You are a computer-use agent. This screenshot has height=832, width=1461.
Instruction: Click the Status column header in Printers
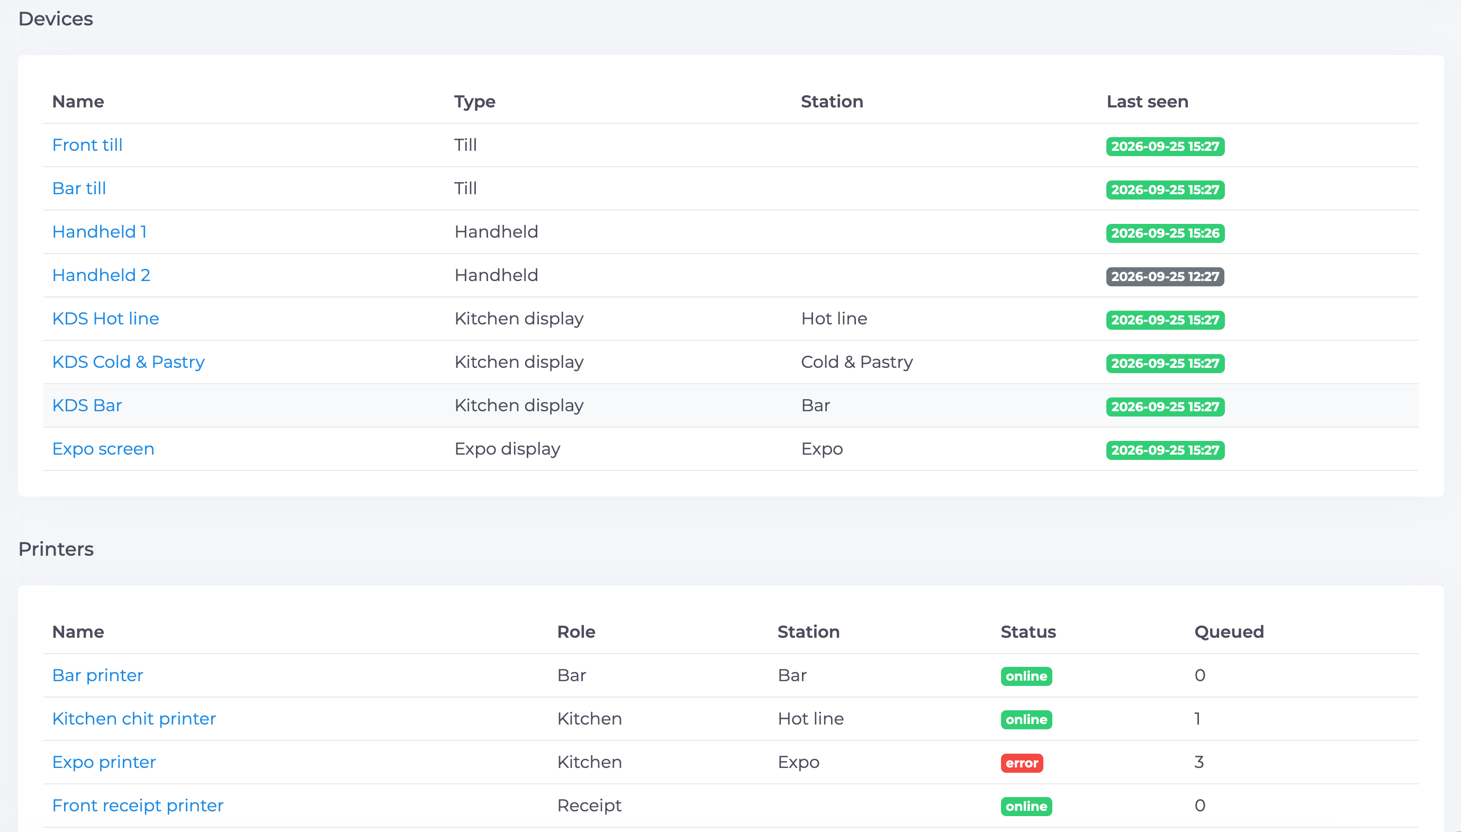pos(1028,632)
